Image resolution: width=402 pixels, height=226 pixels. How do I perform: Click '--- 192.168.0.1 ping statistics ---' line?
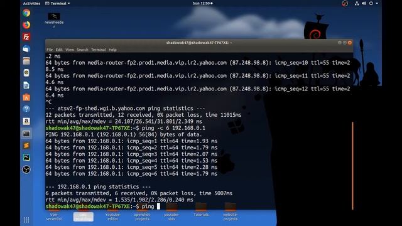click(98, 186)
